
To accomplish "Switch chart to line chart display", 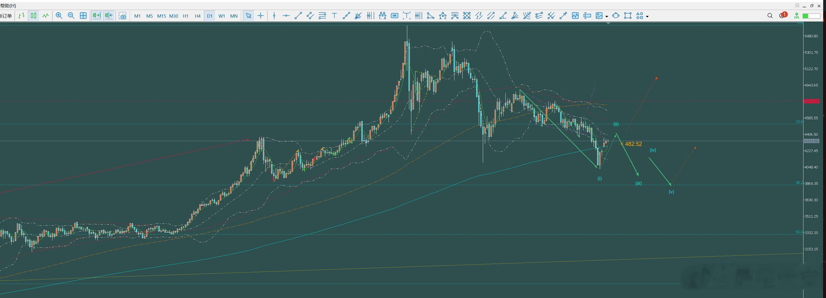I will point(46,16).
